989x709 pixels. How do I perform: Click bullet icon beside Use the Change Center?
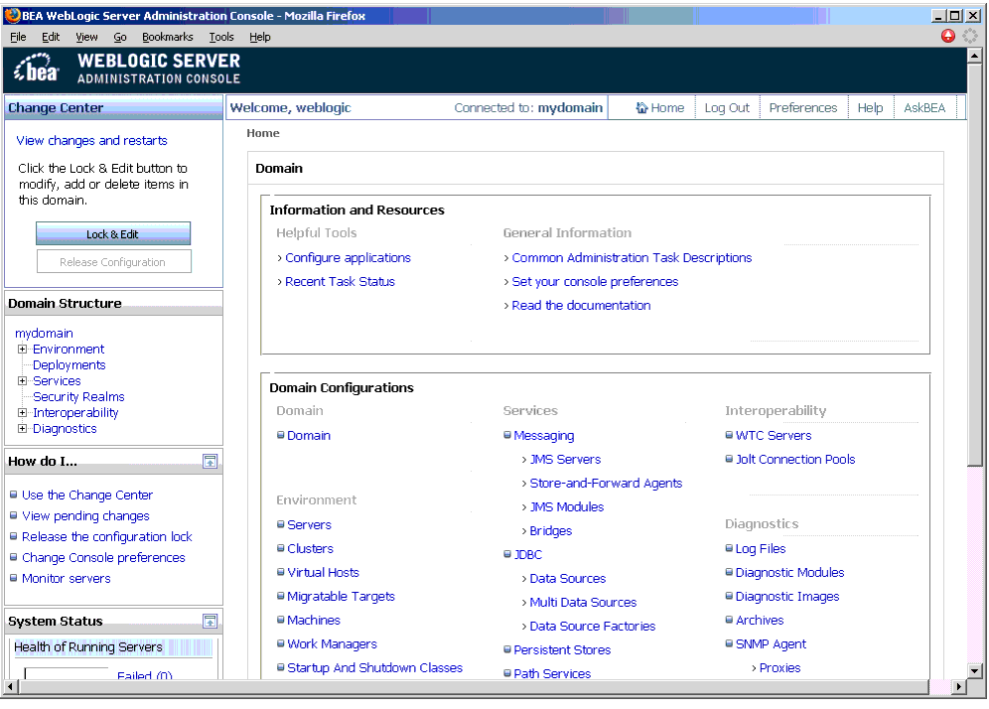point(13,495)
